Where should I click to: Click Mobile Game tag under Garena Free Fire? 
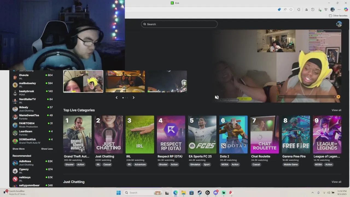point(291,164)
